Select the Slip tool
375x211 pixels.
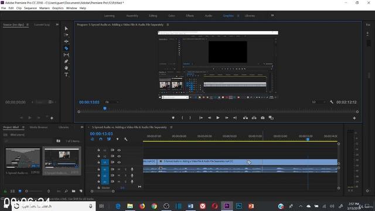[x=66, y=55]
